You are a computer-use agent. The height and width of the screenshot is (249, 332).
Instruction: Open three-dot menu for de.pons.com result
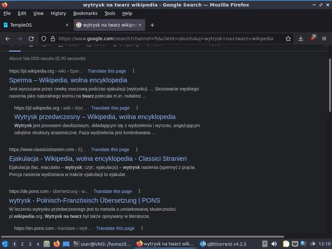pos(139,191)
